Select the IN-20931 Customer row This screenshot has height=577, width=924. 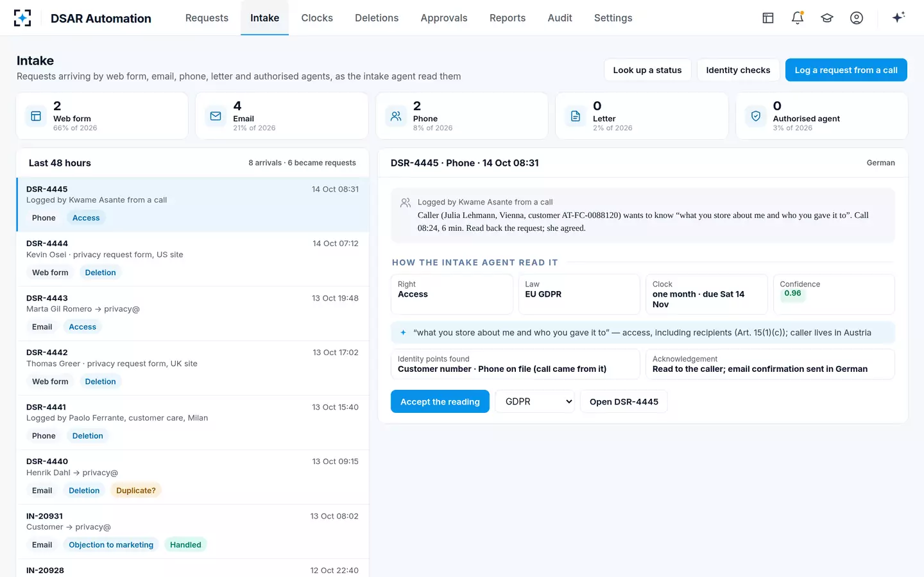point(193,531)
